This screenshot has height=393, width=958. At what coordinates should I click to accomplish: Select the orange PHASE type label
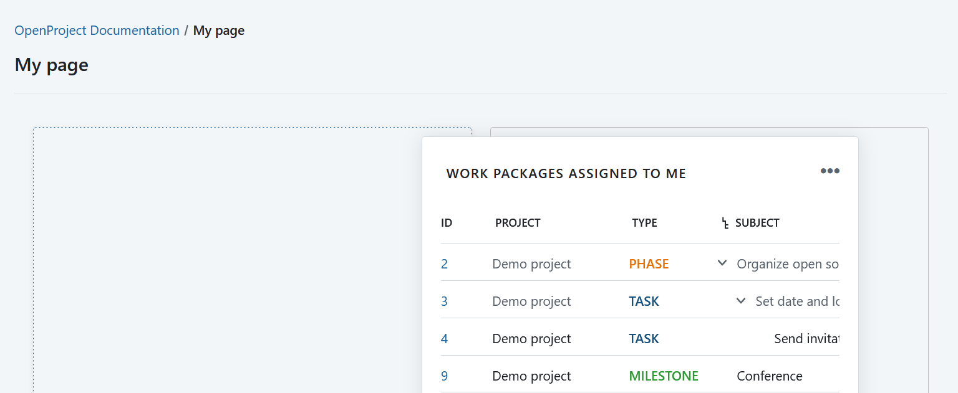649,263
